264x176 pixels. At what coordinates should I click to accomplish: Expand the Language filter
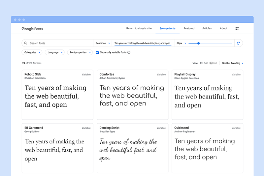55,52
